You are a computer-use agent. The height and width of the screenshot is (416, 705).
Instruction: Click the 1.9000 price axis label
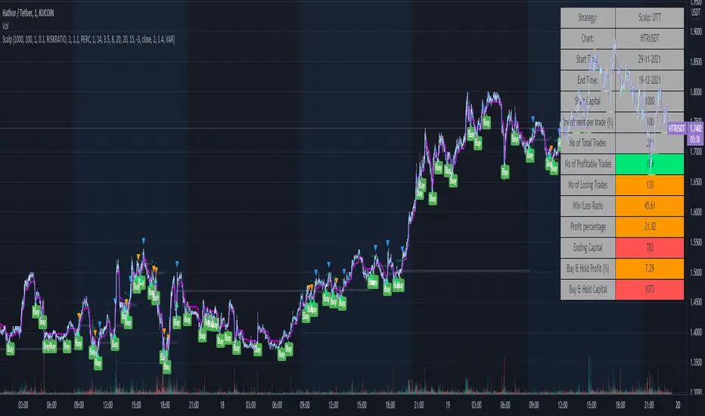pos(696,32)
